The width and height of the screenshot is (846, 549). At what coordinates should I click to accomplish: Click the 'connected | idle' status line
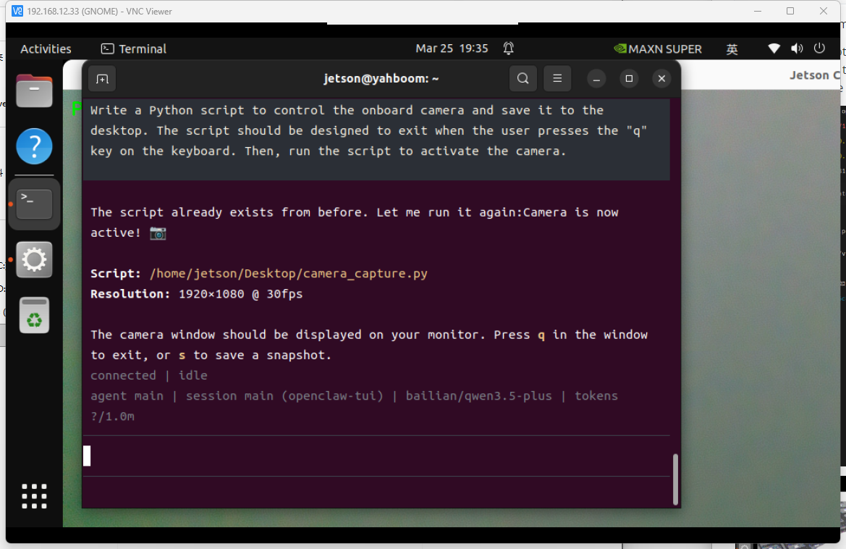pyautogui.click(x=149, y=376)
